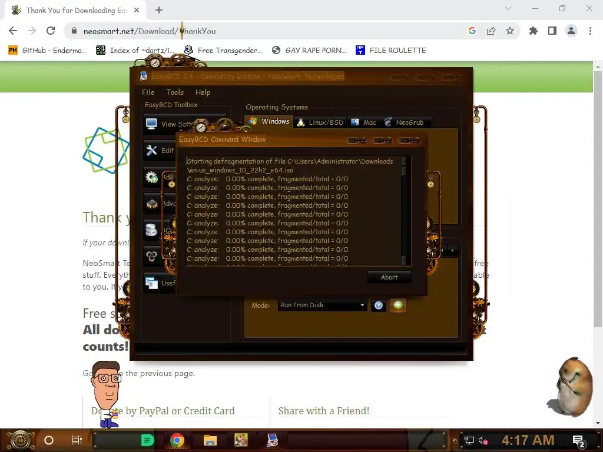Click the EasyBCD computer icon on taskbar
The height and width of the screenshot is (452, 603).
[272, 440]
